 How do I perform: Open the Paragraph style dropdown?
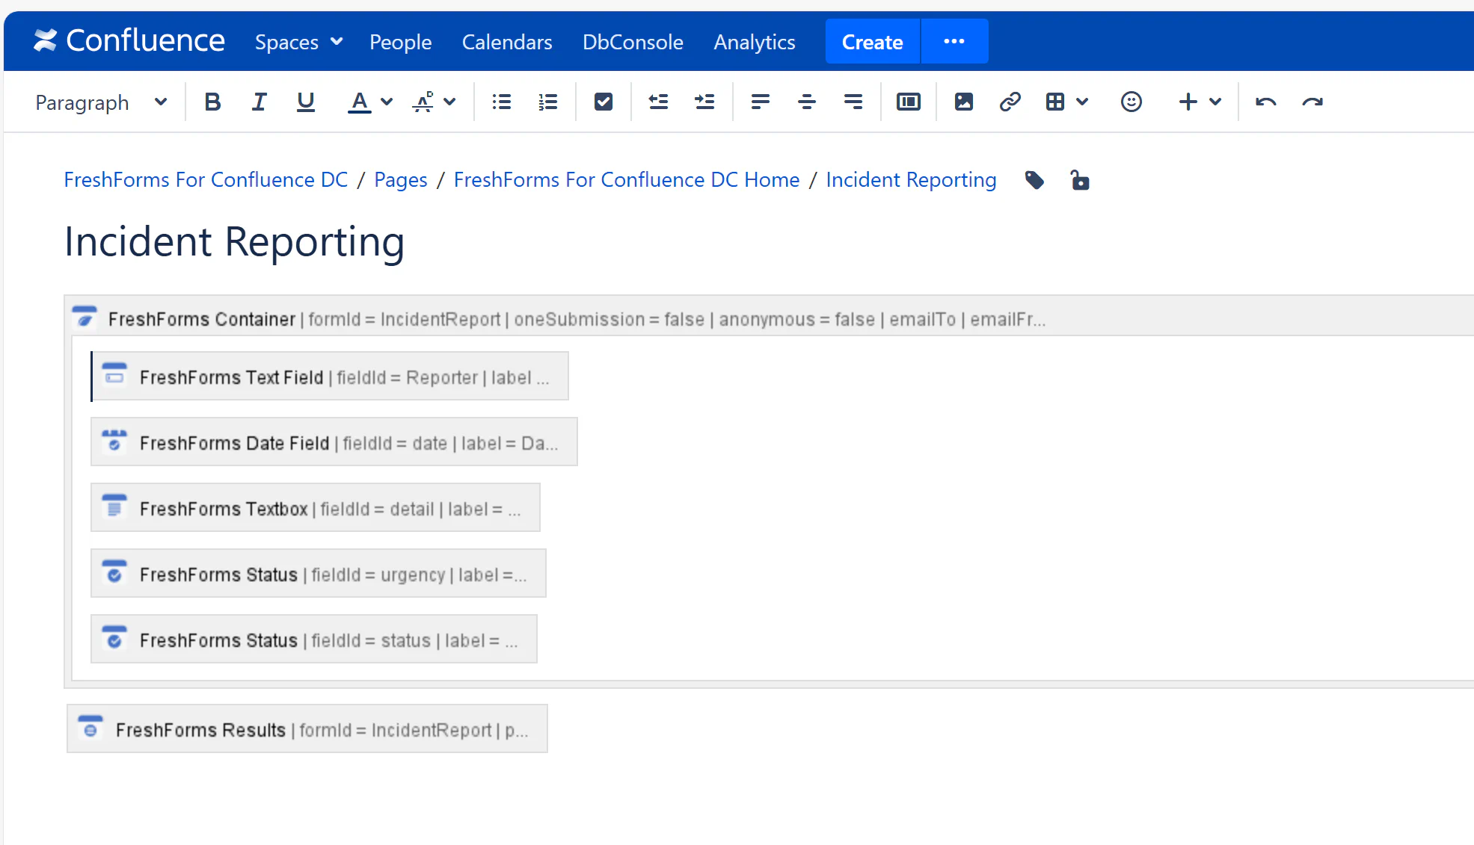click(x=101, y=102)
